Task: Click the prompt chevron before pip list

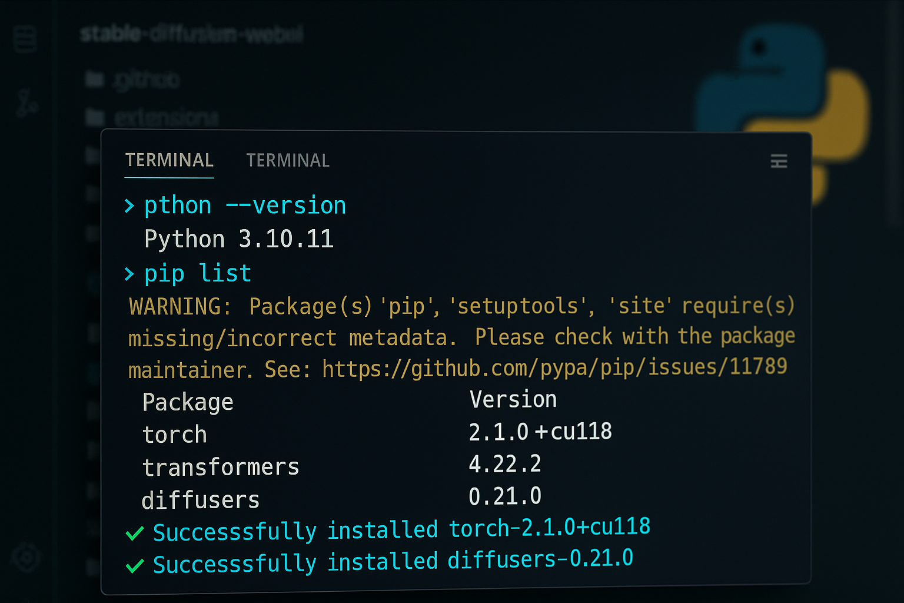Action: click(129, 274)
